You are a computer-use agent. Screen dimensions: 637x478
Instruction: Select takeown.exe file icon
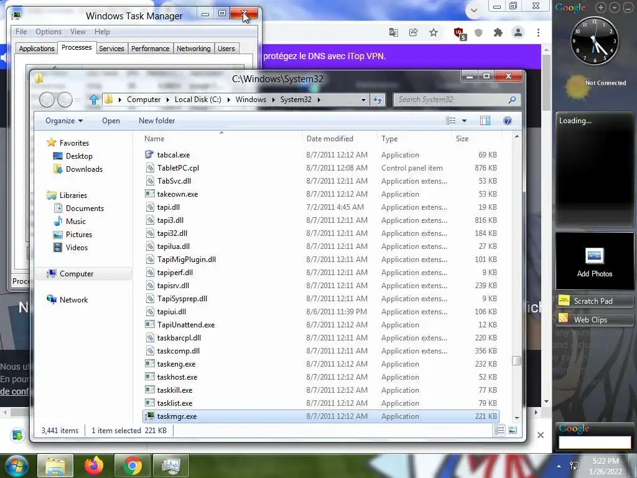point(149,194)
